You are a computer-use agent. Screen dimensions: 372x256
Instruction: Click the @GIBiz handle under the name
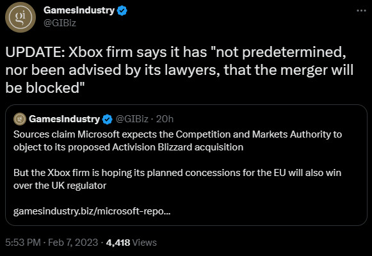click(x=60, y=23)
